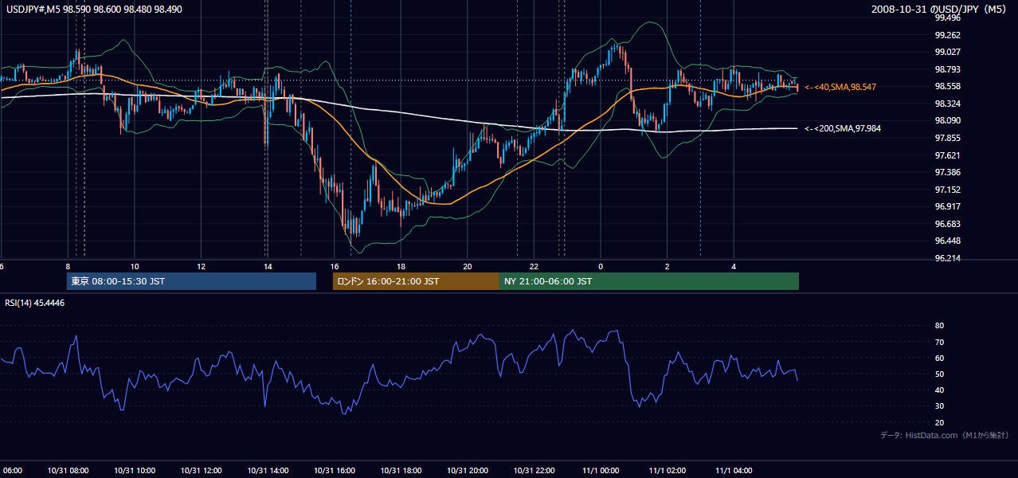The image size is (1018, 478).
Task: Click the 98.793 price axis label
Action: point(947,69)
